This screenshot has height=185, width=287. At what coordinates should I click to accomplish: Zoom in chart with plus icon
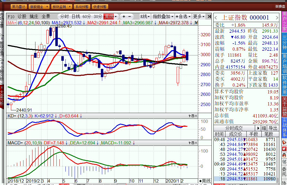pyautogui.click(x=124, y=17)
